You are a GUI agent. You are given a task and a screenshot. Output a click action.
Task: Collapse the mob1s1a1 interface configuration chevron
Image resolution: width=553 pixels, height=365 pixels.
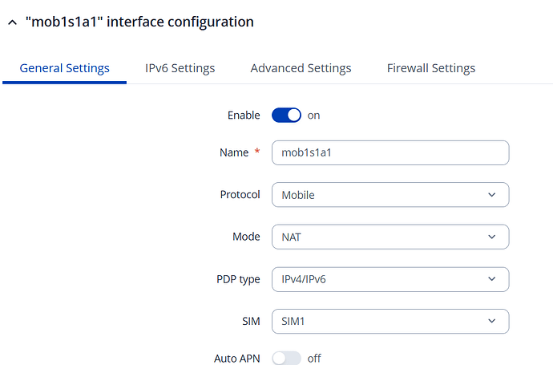coord(11,22)
